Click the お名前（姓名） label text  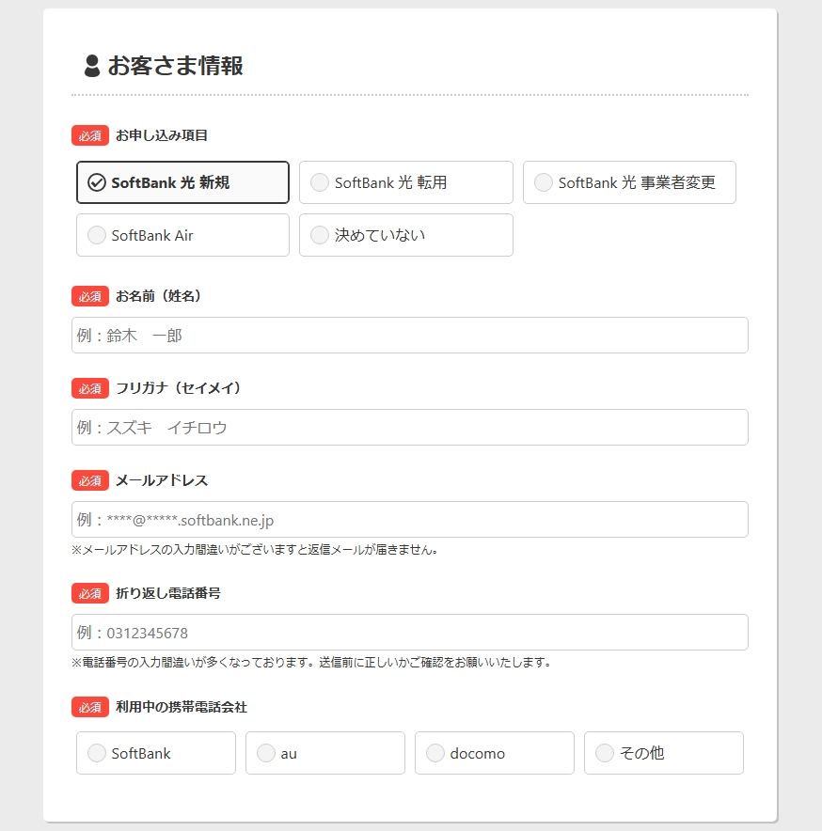coord(159,296)
